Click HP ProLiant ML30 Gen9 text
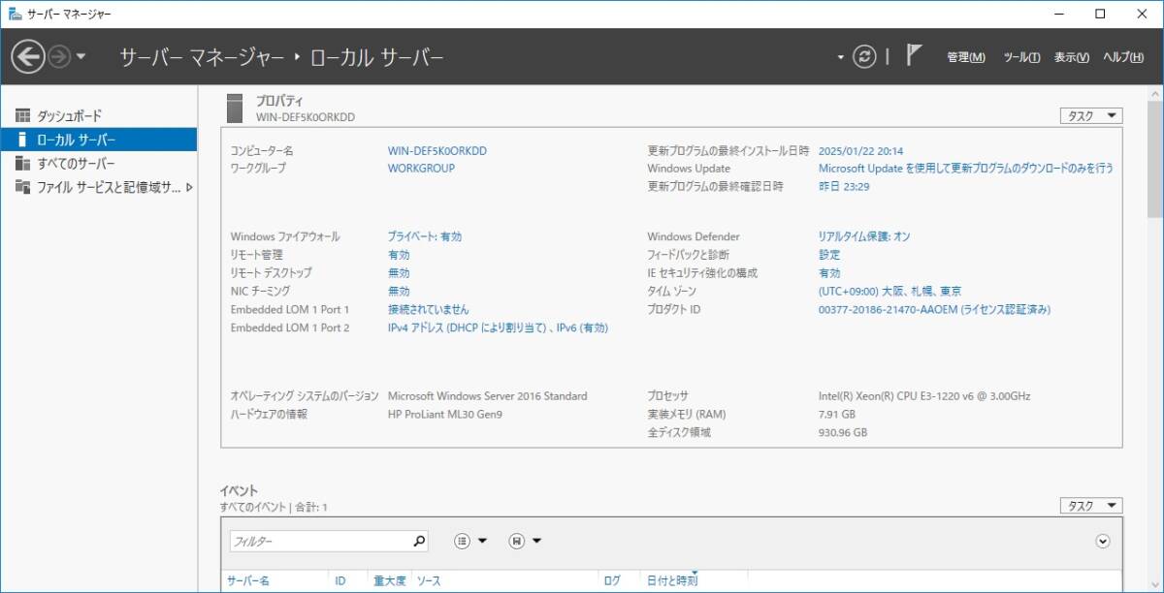The width and height of the screenshot is (1164, 593). click(445, 414)
